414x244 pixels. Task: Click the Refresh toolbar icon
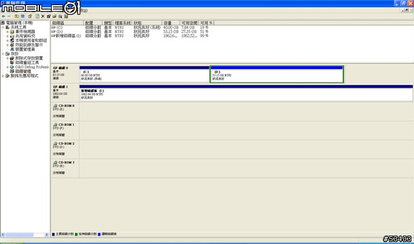click(x=38, y=16)
